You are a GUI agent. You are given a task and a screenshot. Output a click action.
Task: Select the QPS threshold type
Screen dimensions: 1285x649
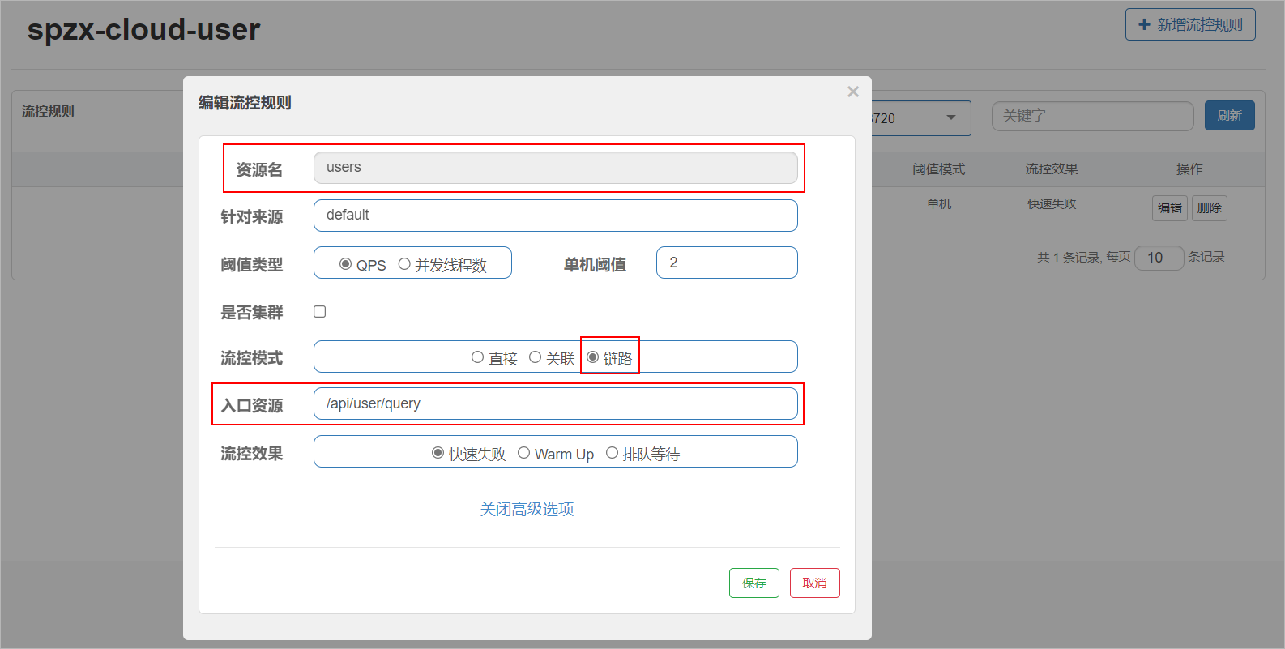(x=345, y=264)
